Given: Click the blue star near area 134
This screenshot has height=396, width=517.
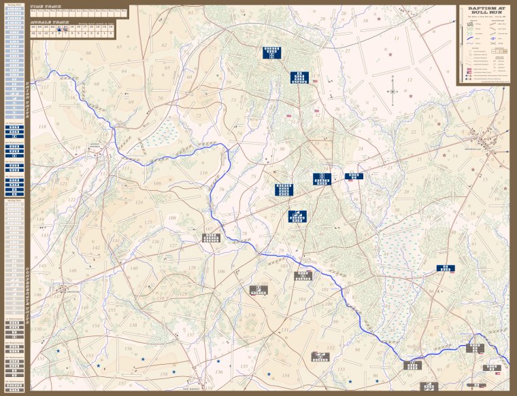Looking at the screenshot, I should coord(269,374).
